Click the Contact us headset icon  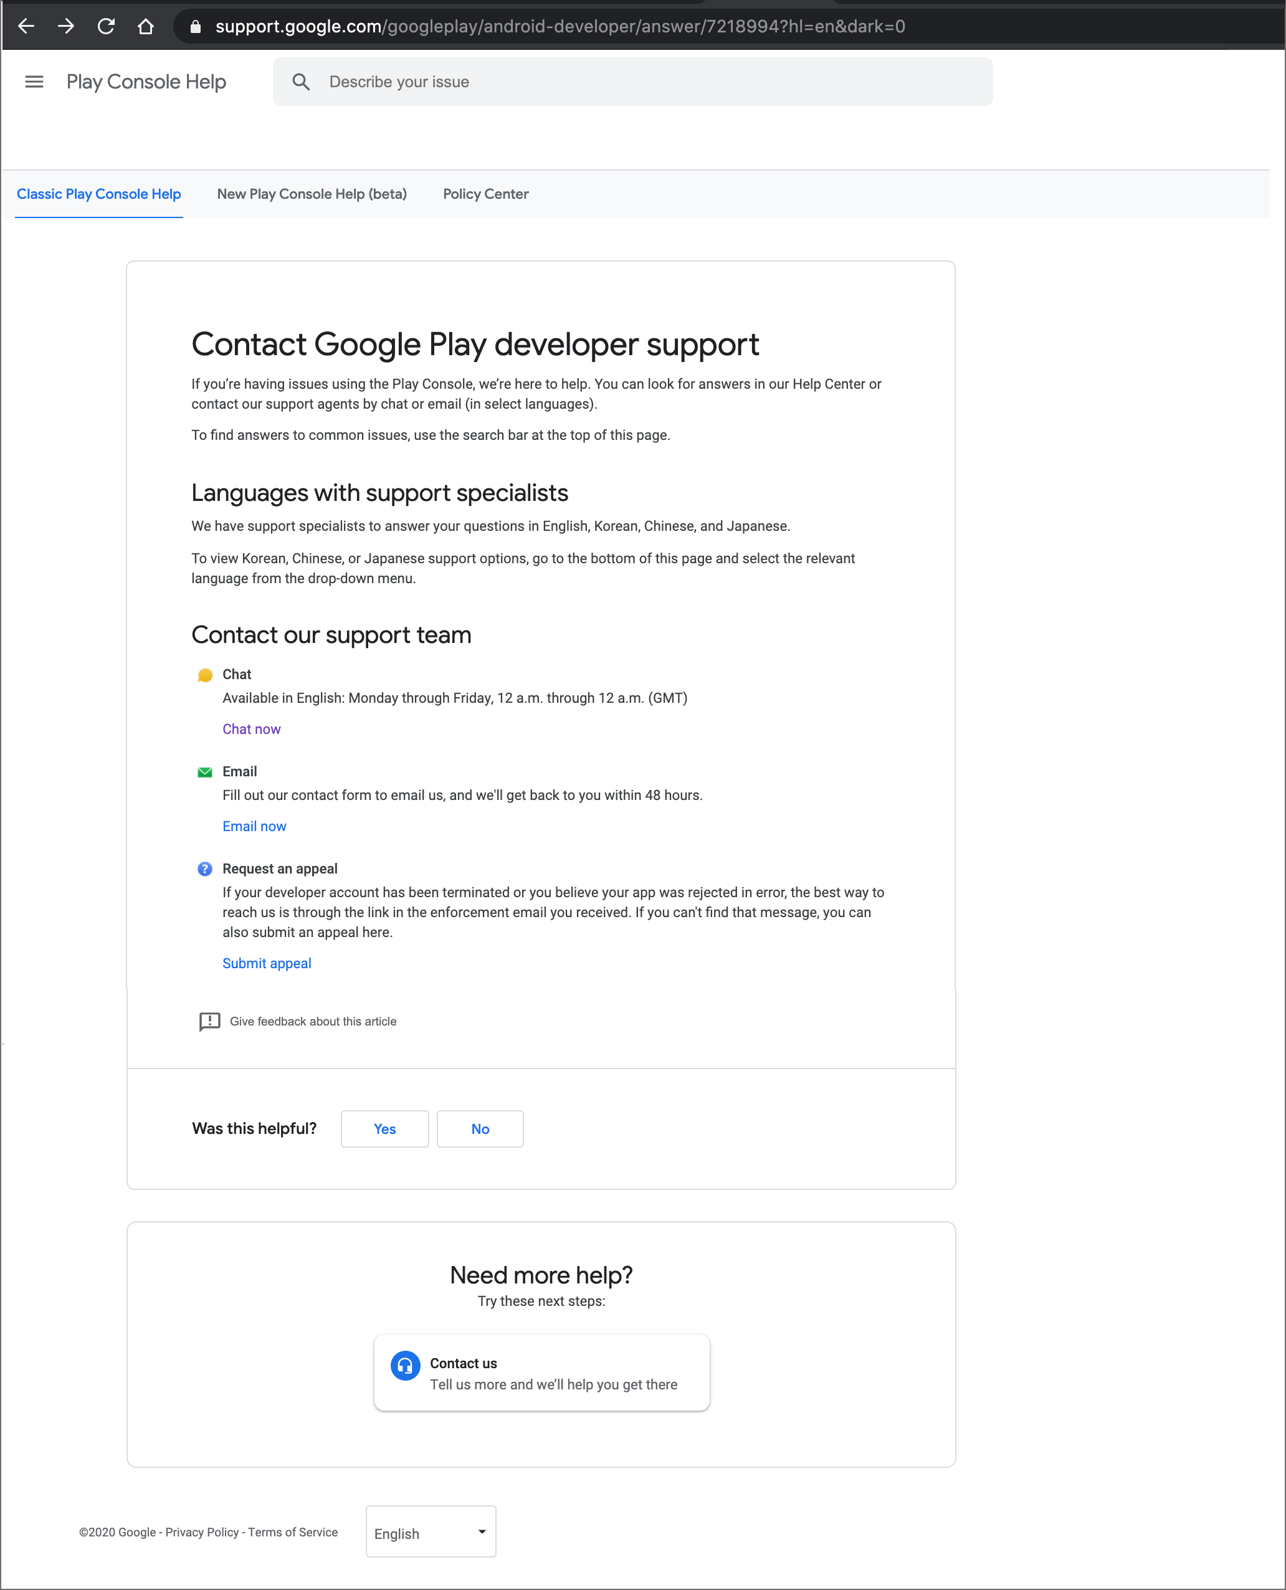(405, 1366)
